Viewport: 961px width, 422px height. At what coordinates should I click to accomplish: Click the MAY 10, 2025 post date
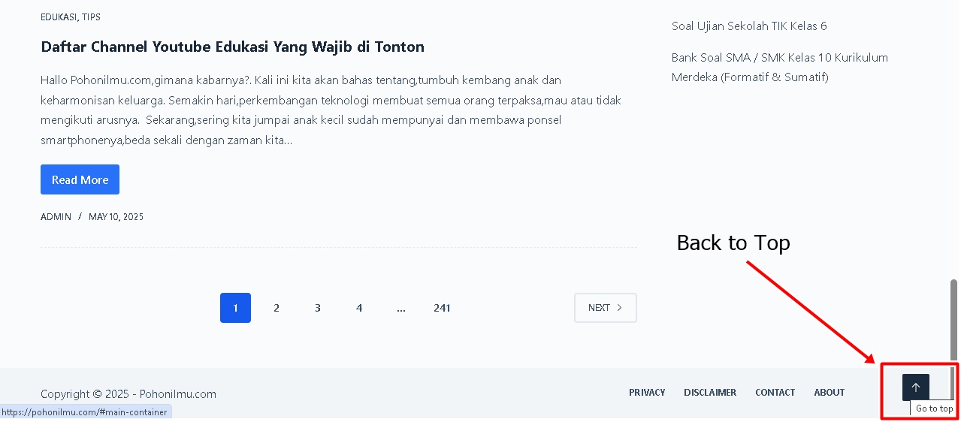click(116, 216)
